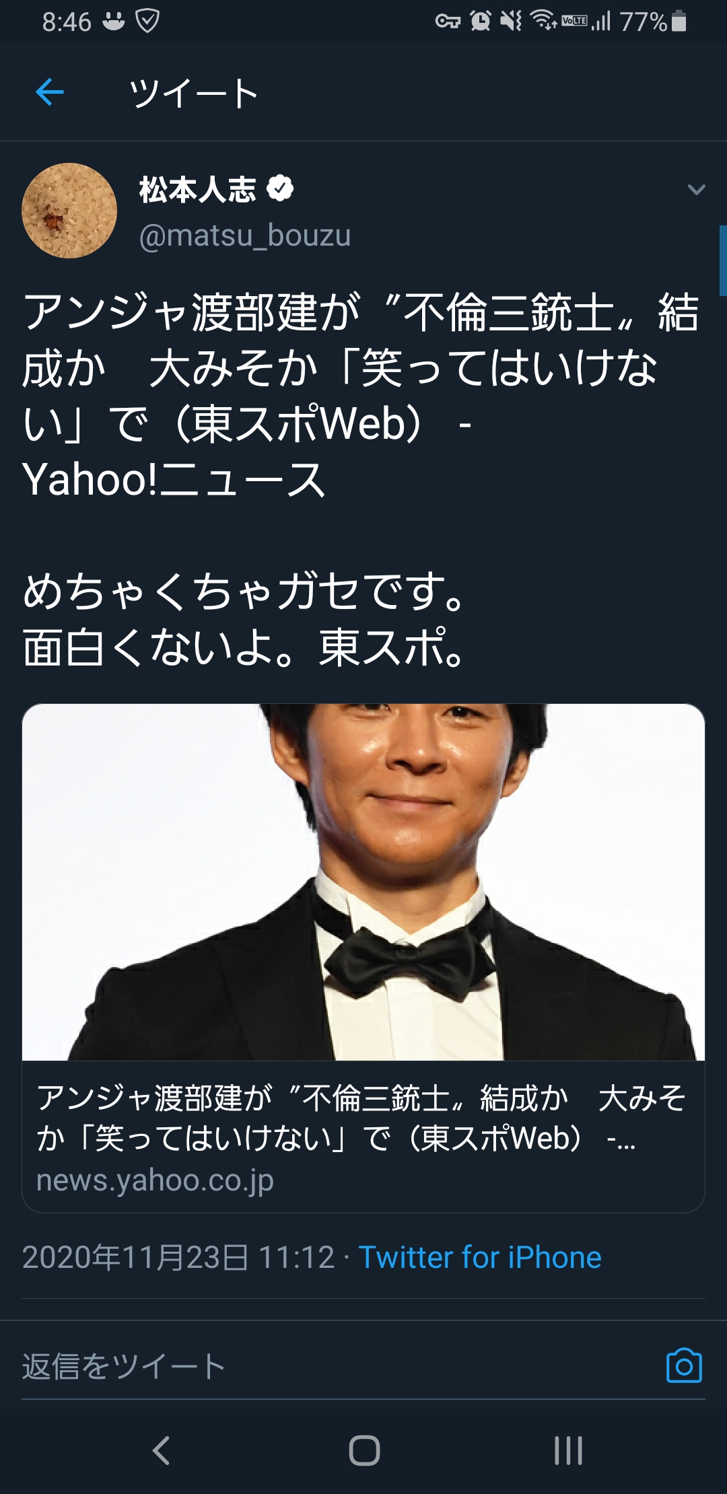Screen dimensions: 727x1494
Task: Open the Yahoo news card image
Action: tap(363, 882)
